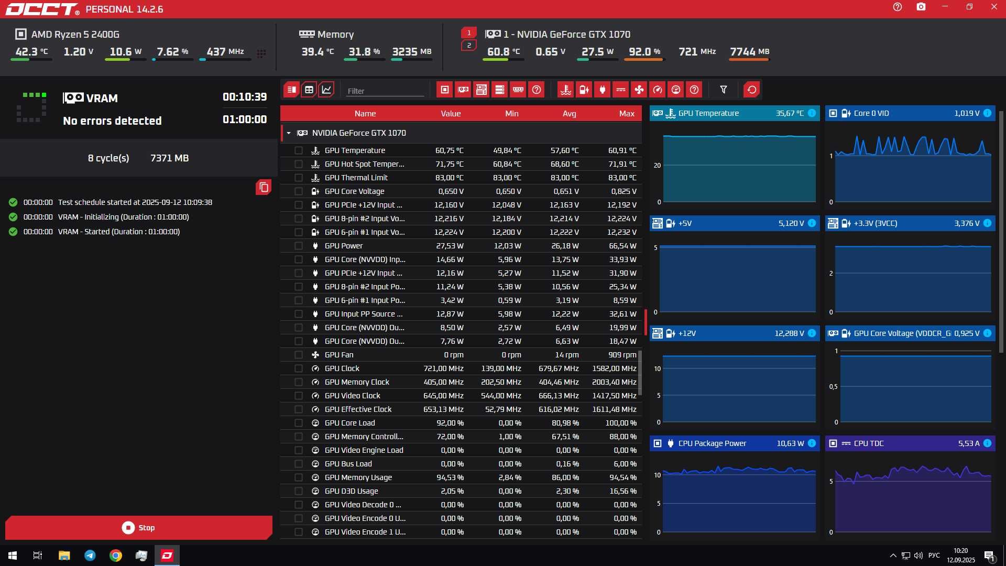Click the Memory summary header
Screen dimensions: 1006x566
tap(326, 35)
